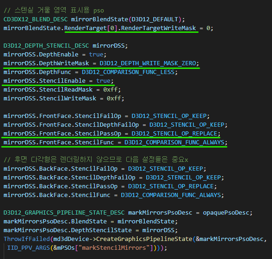Screen dimensions: 272x259
Task: Click BackFace.StencilDepthFailOp member
Action: 87,178
